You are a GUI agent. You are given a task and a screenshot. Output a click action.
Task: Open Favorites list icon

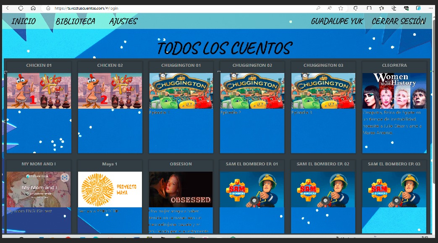382,8
